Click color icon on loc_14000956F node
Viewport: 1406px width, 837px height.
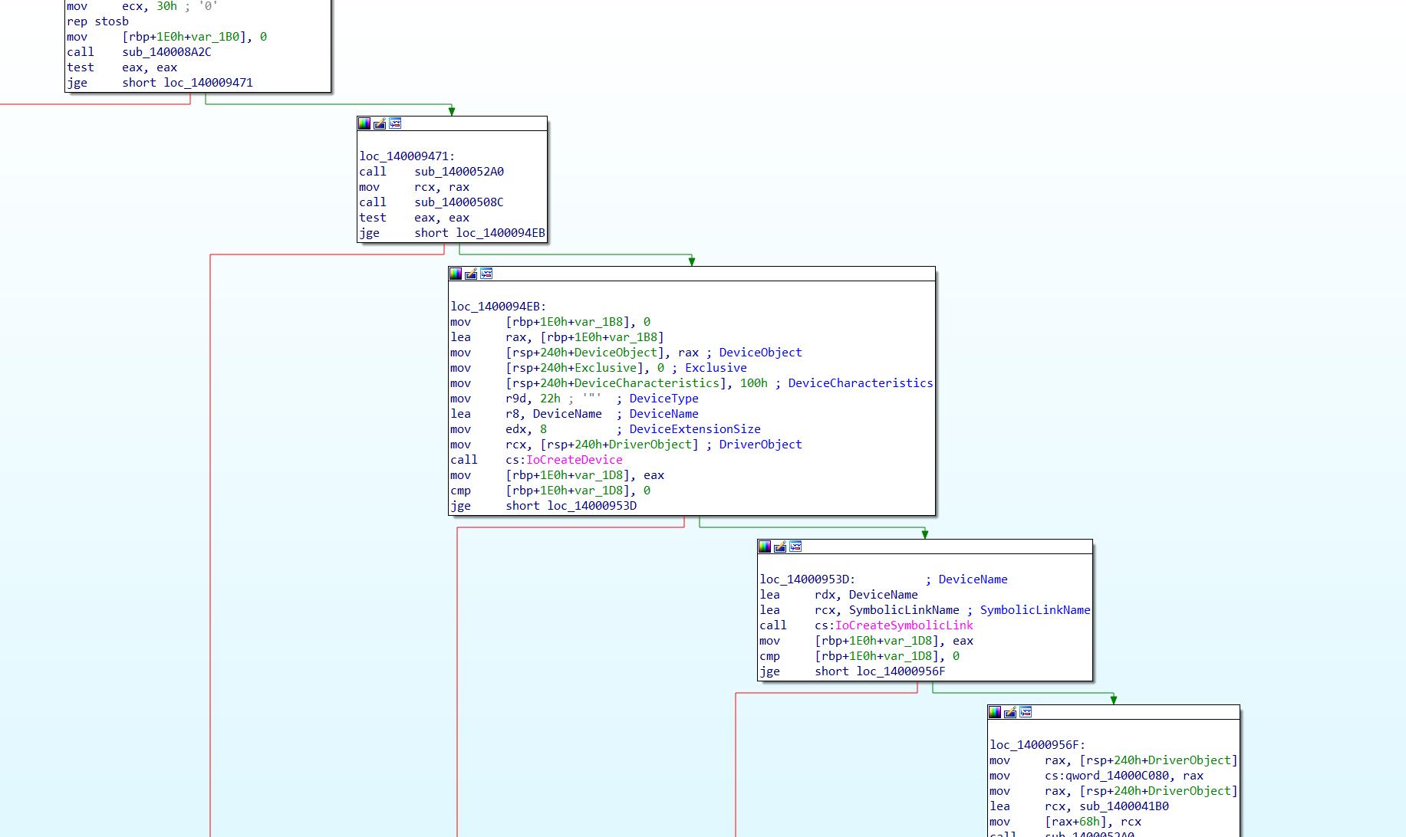[x=995, y=712]
